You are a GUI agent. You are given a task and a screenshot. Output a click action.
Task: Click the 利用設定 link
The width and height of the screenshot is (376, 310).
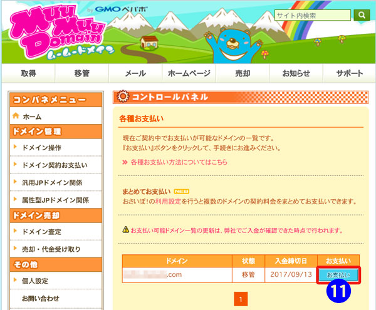168,202
